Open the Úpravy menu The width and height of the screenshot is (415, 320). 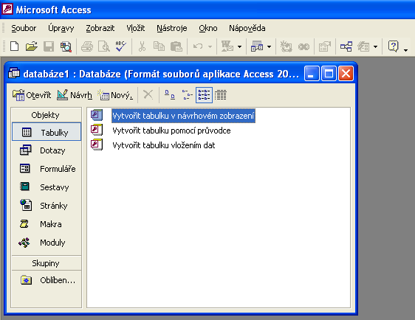pyautogui.click(x=61, y=28)
